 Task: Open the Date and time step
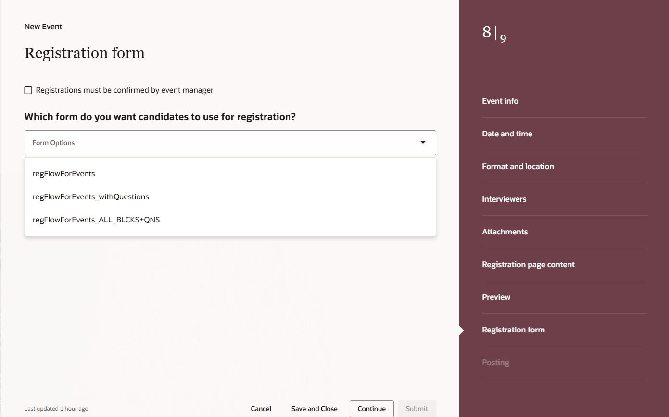(x=507, y=134)
